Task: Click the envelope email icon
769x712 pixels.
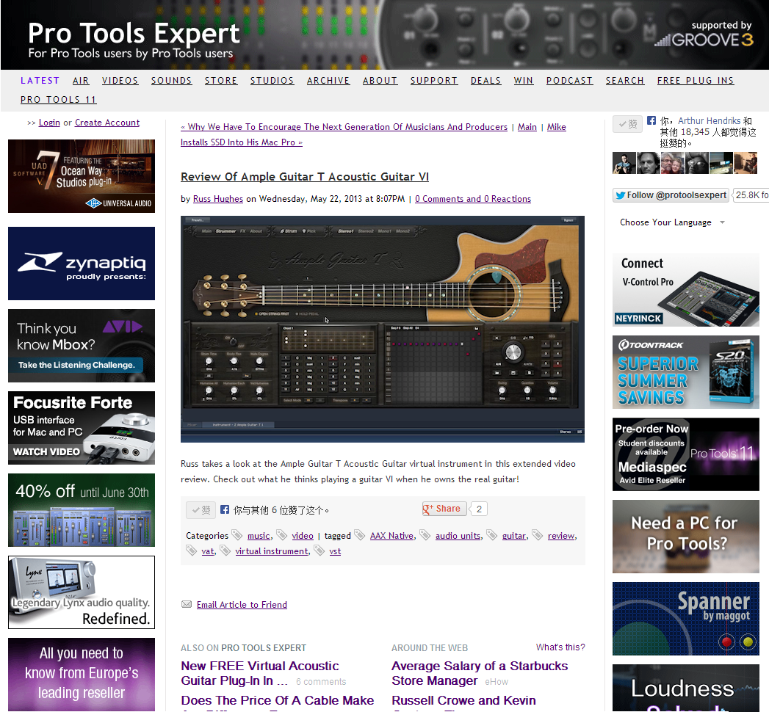Action: click(x=187, y=604)
